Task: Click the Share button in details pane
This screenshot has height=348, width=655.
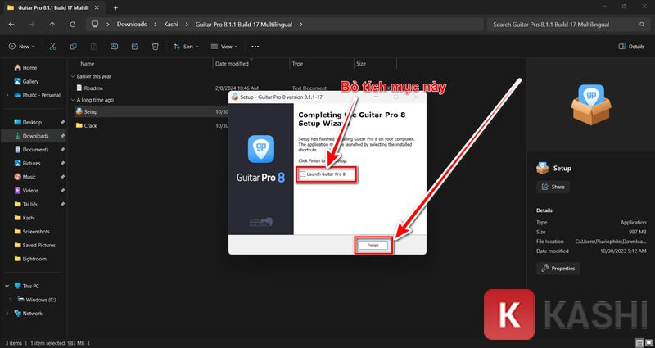Action: pos(553,187)
